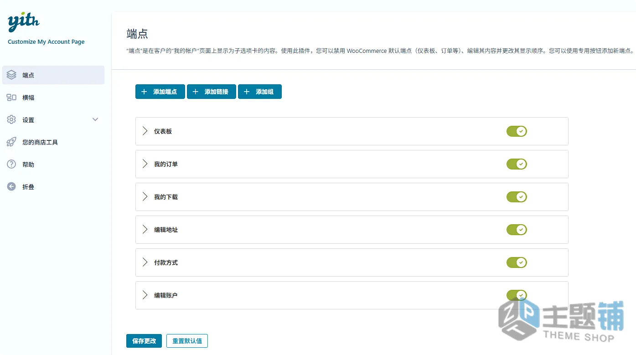
Task: Click the 我的订单 endpoint label
Action: [166, 164]
